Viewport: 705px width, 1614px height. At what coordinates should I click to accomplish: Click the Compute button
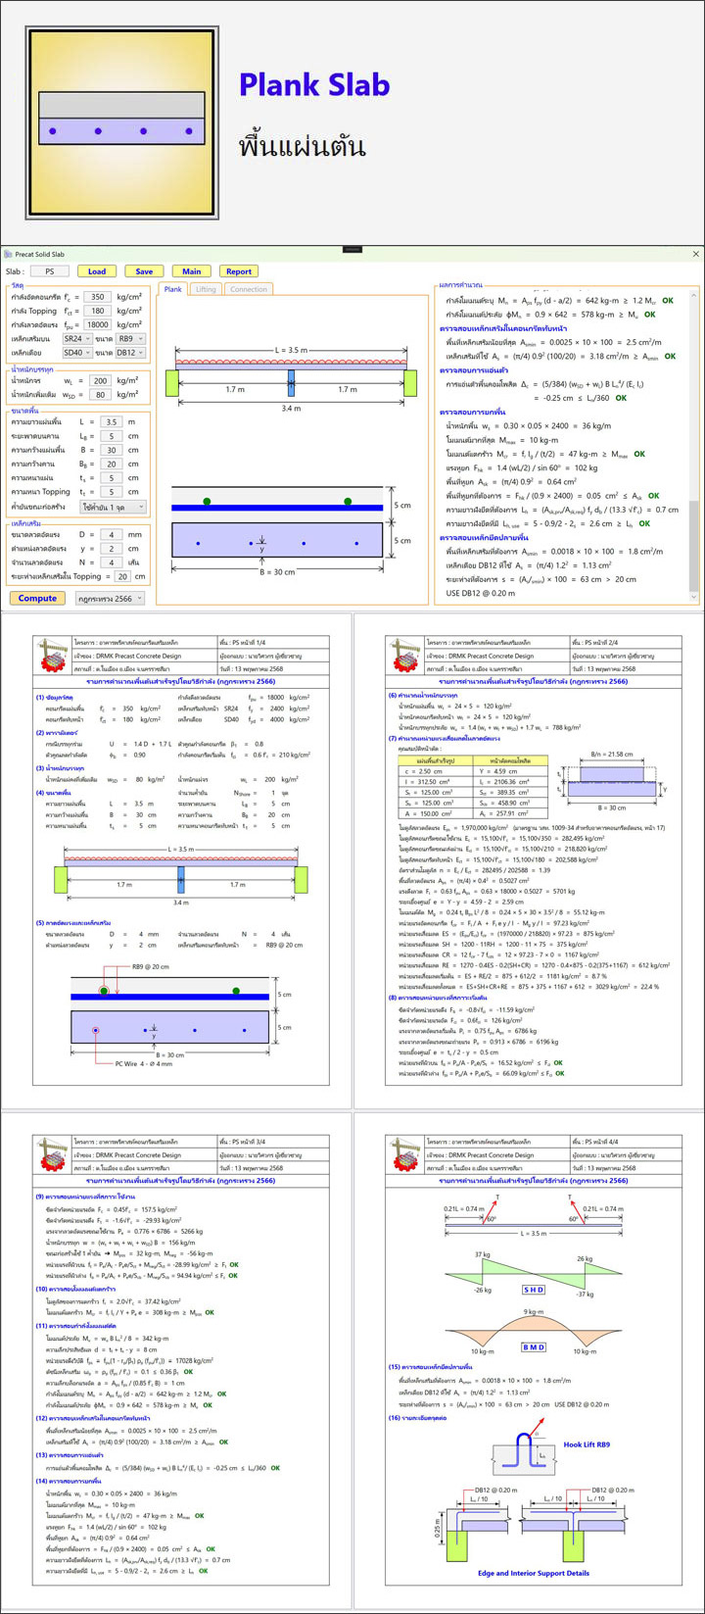38,598
